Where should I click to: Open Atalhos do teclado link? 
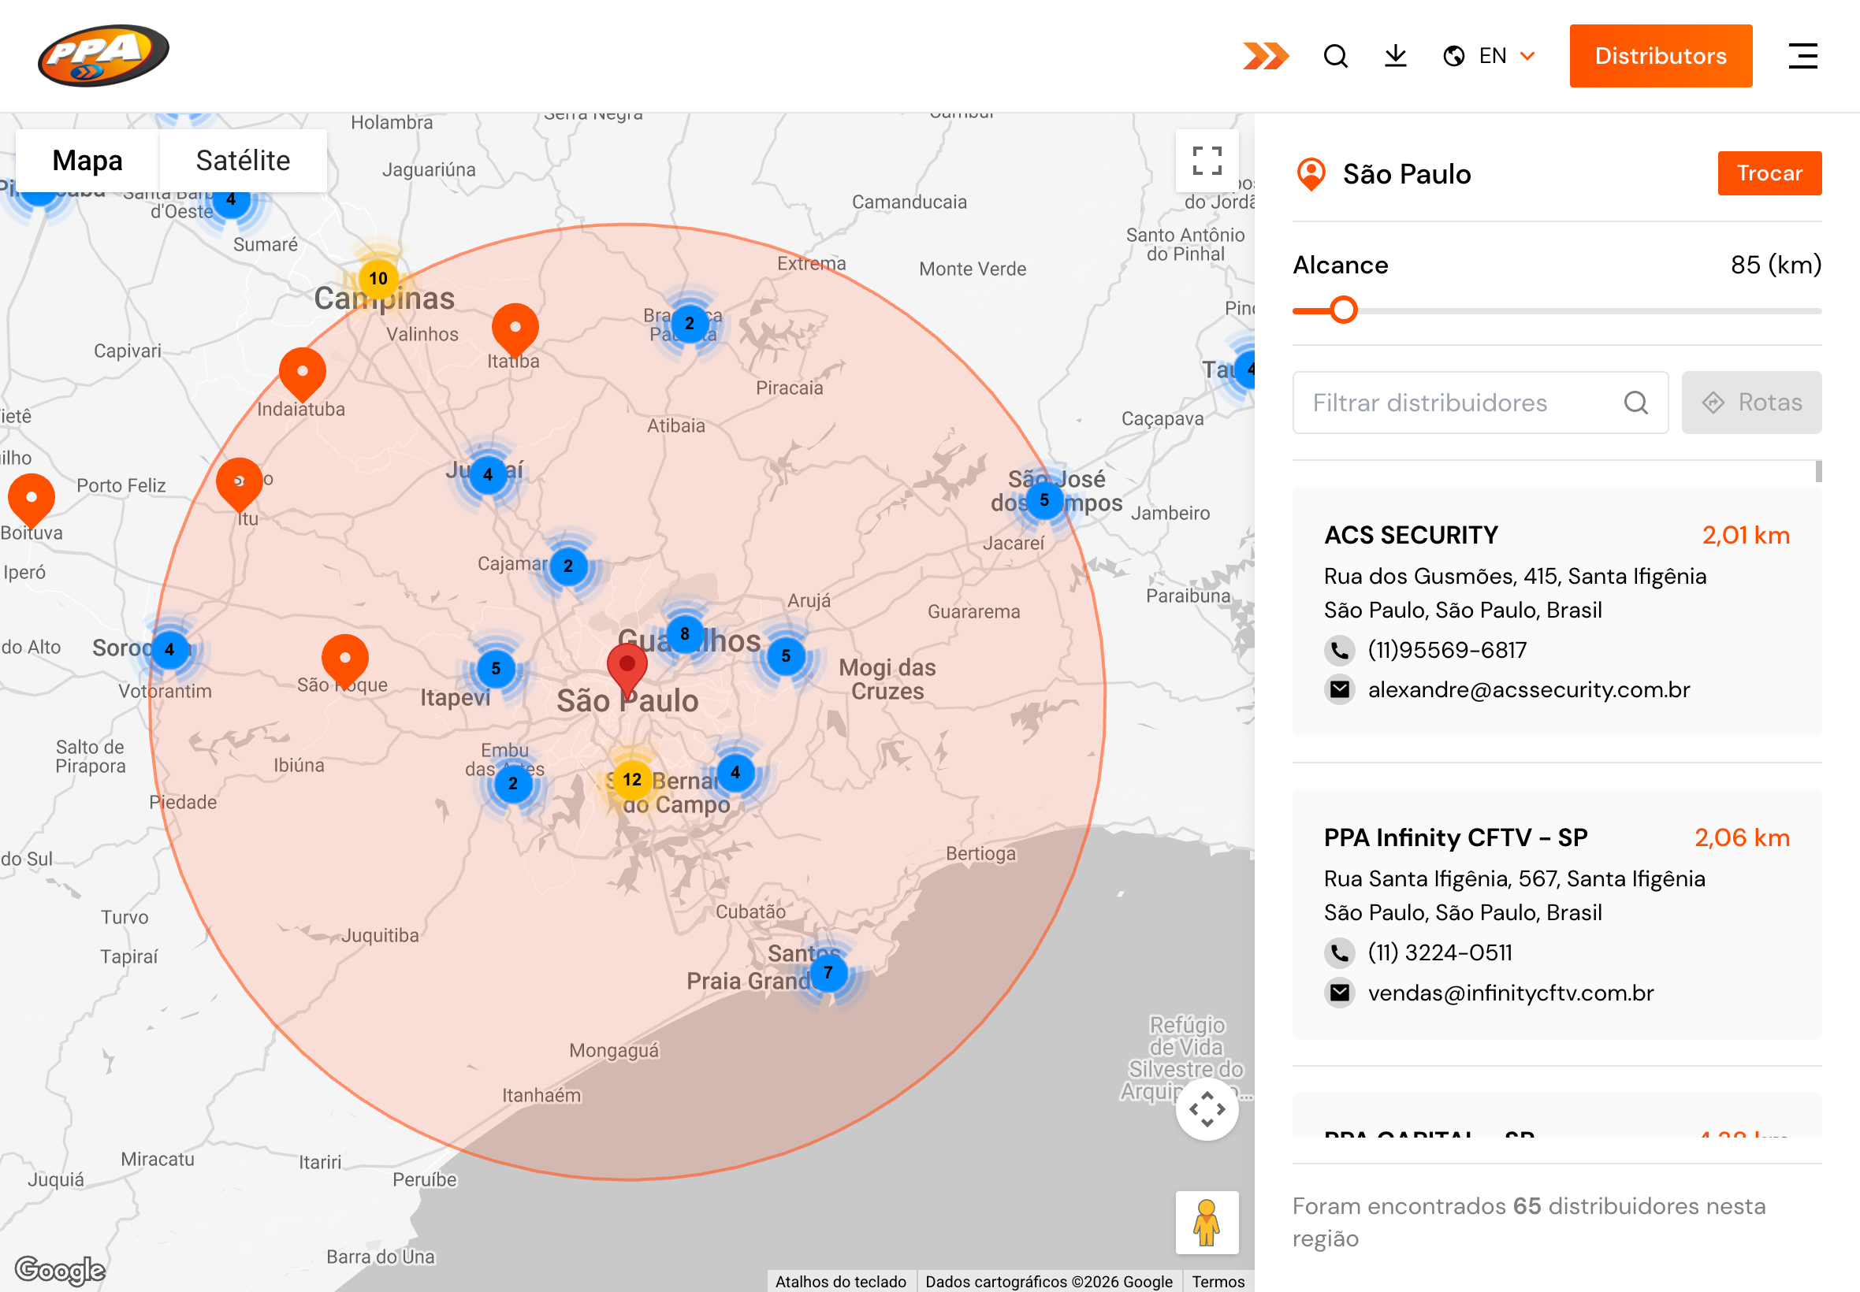point(840,1281)
